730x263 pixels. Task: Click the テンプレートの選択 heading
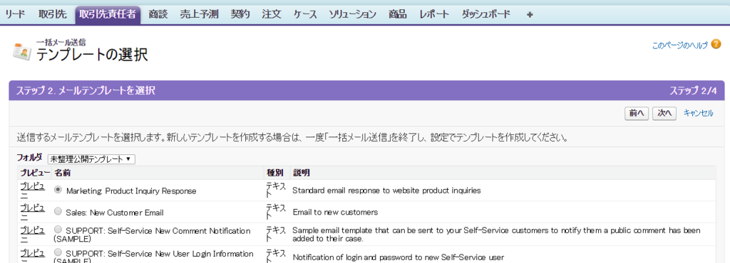92,55
